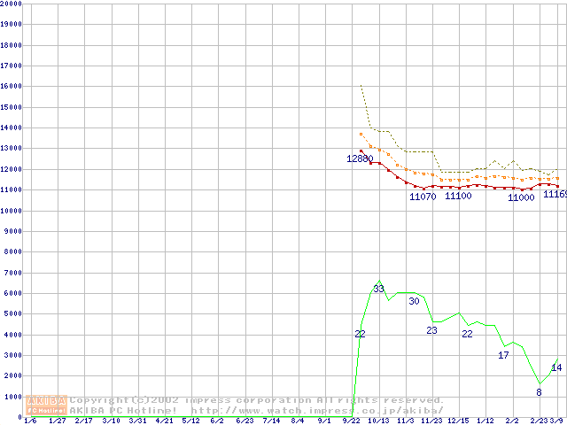Click the 2/2 date on x-axis
The width and height of the screenshot is (567, 425).
(x=512, y=421)
